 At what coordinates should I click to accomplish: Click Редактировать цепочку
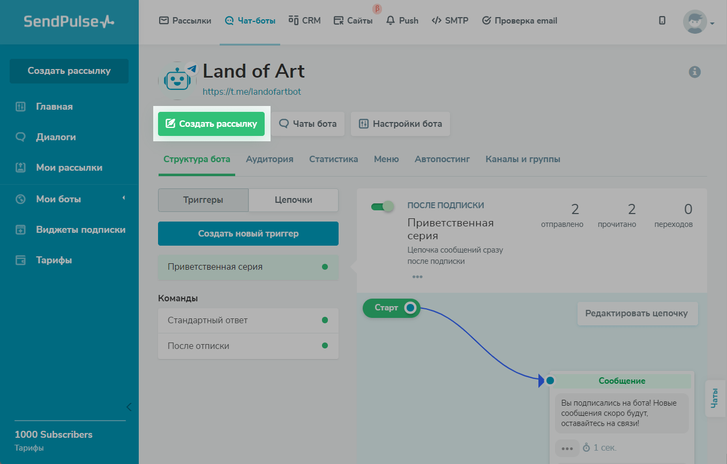click(638, 314)
